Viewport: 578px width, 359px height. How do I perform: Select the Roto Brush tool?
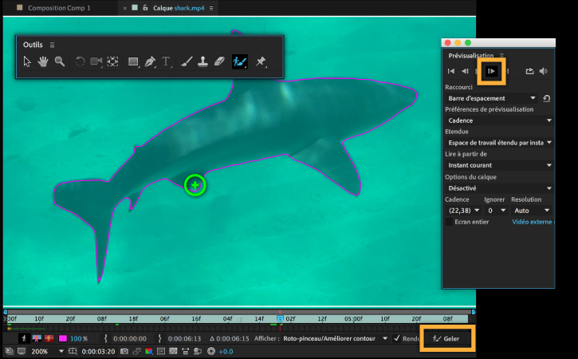click(240, 61)
